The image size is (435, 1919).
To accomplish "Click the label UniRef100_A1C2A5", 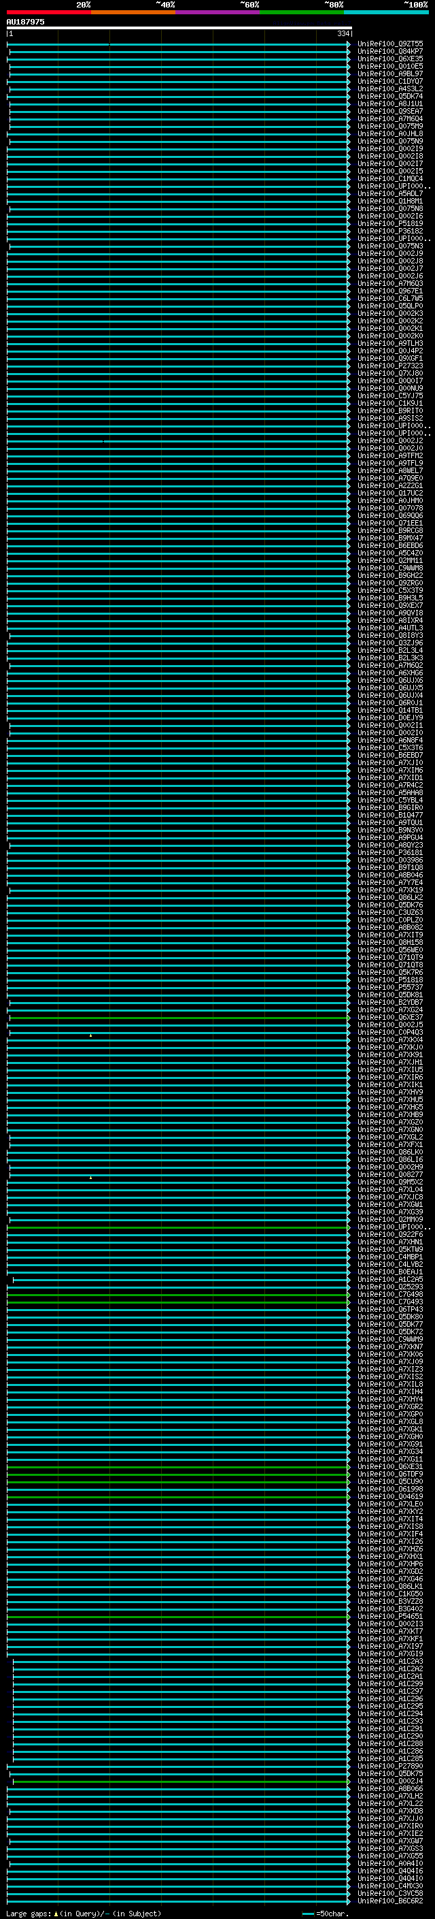I will pyautogui.click(x=389, y=1280).
